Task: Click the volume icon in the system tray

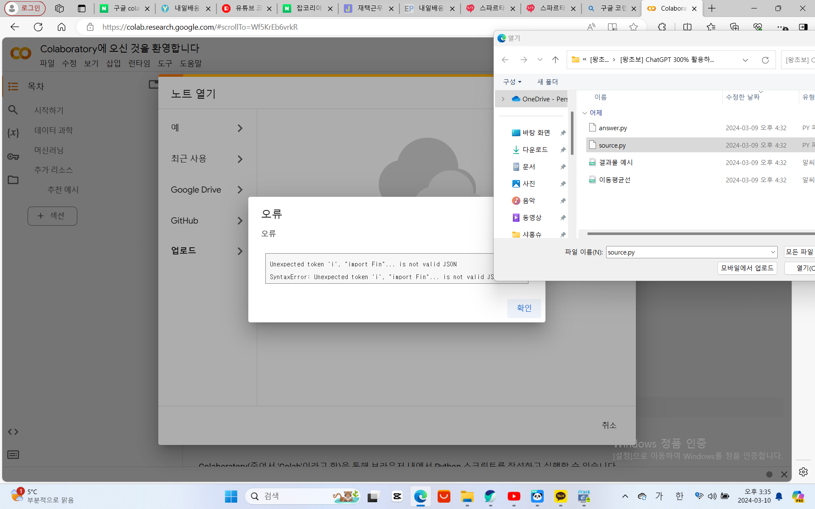Action: (712, 496)
